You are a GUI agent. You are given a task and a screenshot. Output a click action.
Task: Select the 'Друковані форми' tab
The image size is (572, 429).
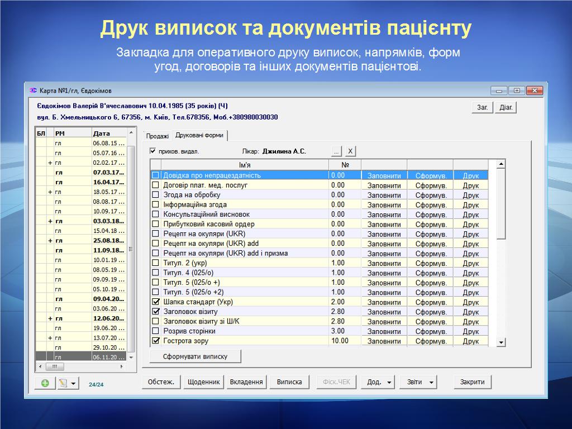[199, 136]
